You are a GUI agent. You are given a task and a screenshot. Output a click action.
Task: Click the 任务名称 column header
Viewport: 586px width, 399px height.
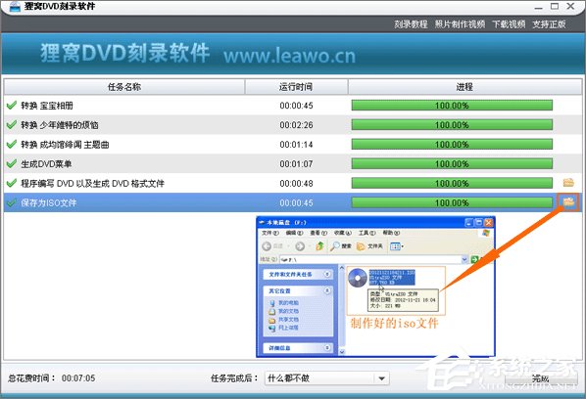coord(124,87)
